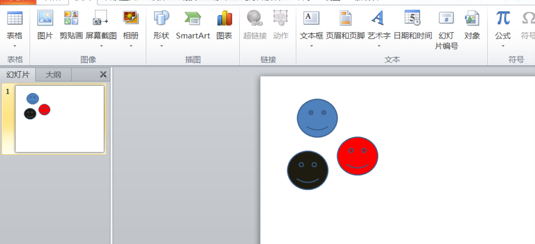535x244 pixels.
Task: Click the 图像 group label
Action: tap(88, 60)
